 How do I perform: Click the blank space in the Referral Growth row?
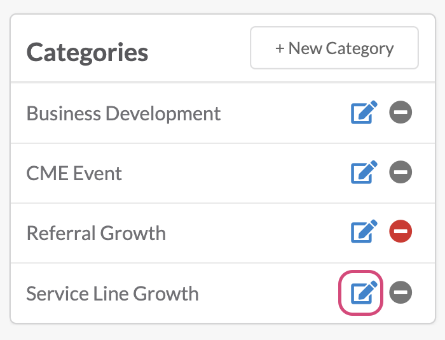[x=257, y=233]
